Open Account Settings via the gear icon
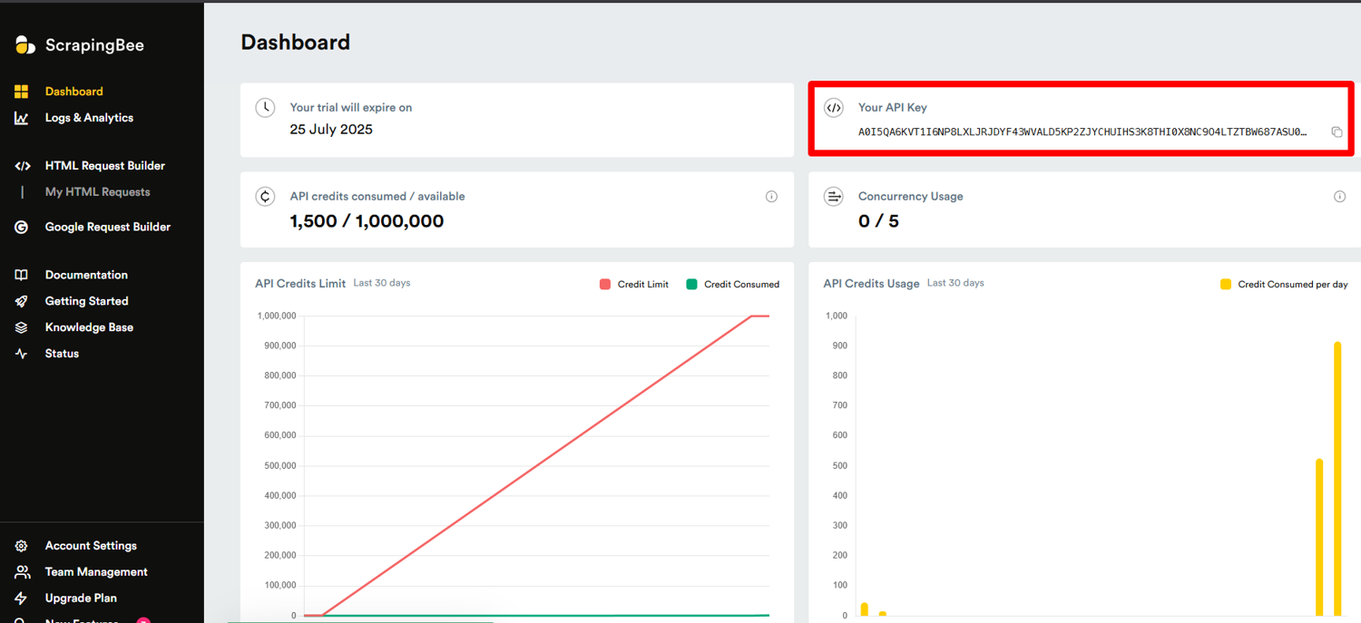1361x623 pixels. (x=21, y=545)
